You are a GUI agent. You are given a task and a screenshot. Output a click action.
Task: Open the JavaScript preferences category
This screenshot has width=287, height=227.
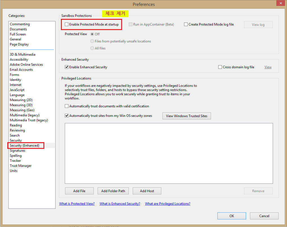(17, 90)
